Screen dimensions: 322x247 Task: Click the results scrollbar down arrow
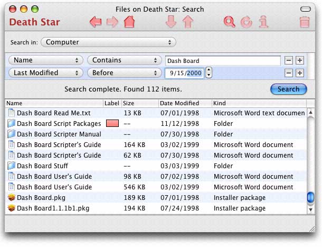(x=311, y=209)
